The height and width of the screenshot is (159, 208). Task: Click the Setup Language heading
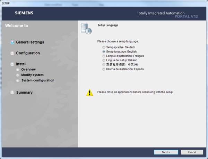(108, 25)
